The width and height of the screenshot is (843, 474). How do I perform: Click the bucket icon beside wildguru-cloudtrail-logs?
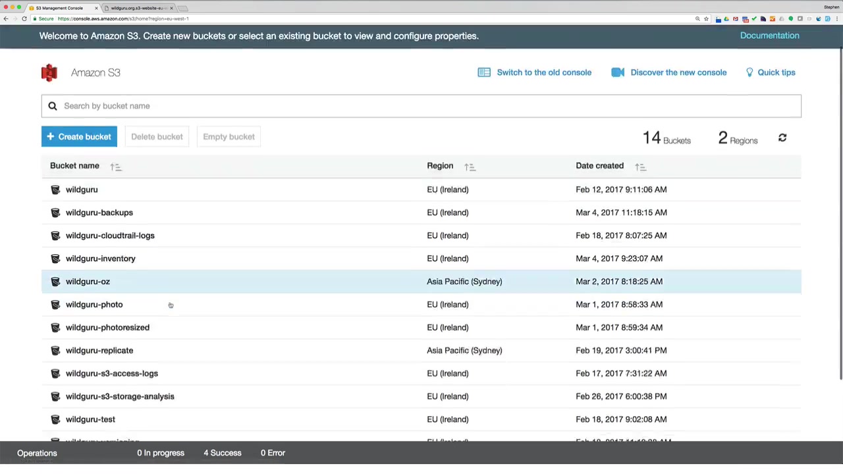[55, 236]
